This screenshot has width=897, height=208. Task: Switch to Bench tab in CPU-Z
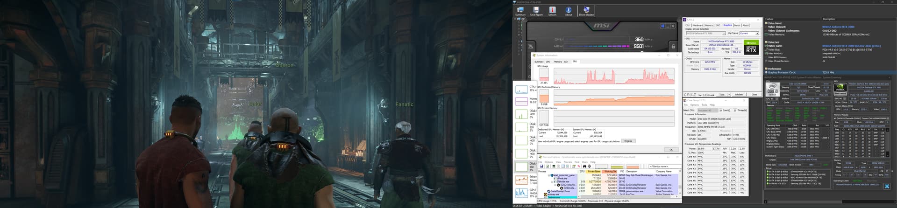pyautogui.click(x=737, y=25)
